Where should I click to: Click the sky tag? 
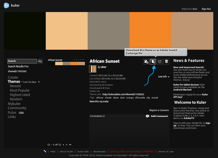(148, 98)
